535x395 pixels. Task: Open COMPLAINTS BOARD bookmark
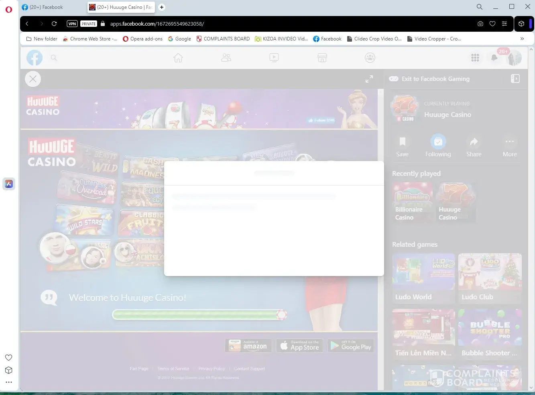tap(223, 39)
